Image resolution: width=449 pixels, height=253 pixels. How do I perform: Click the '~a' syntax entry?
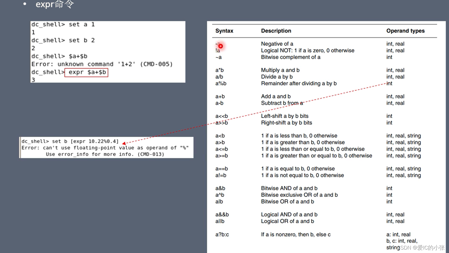coord(219,57)
